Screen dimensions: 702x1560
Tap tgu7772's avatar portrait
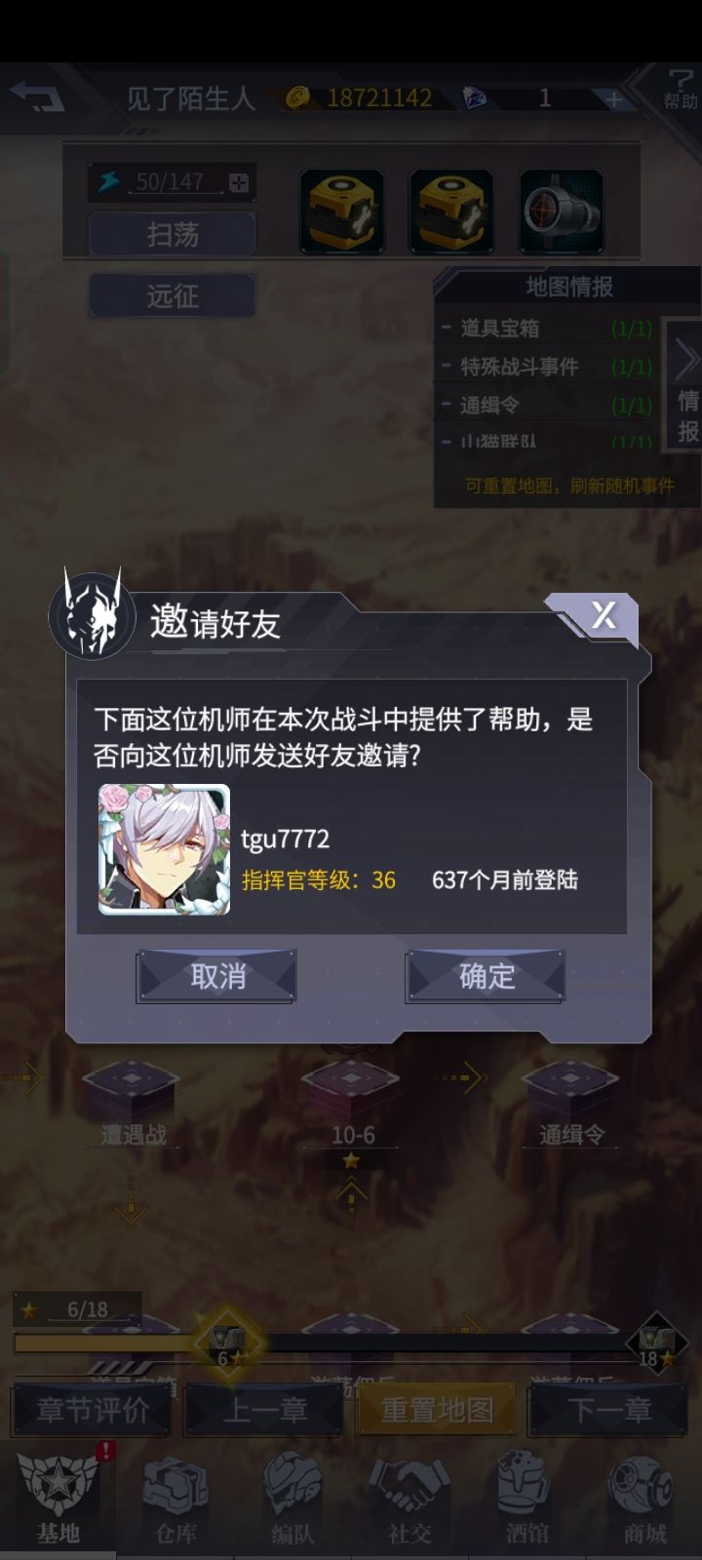tap(164, 849)
